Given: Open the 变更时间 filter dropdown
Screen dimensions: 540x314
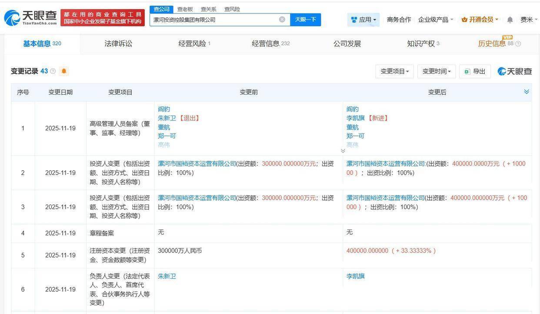Looking at the screenshot, I should [x=436, y=71].
